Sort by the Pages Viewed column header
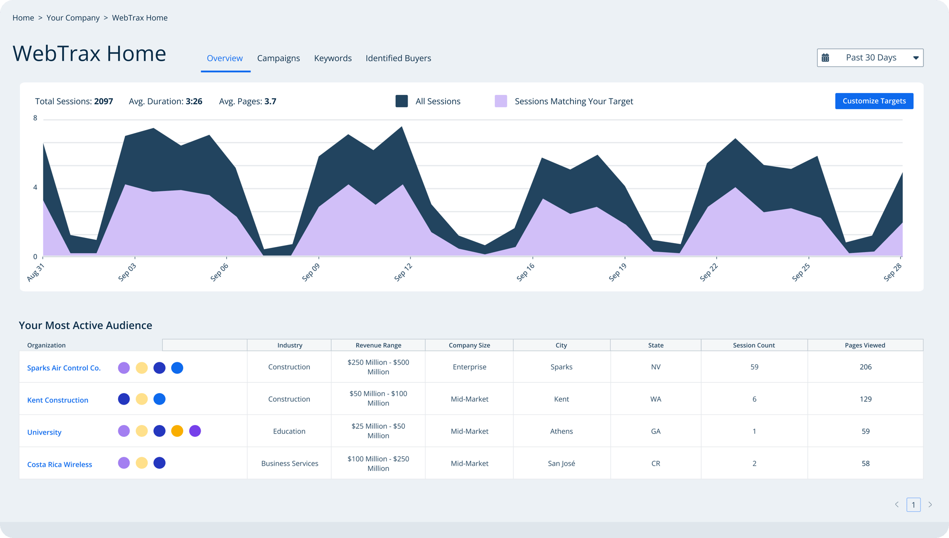 [x=865, y=345]
